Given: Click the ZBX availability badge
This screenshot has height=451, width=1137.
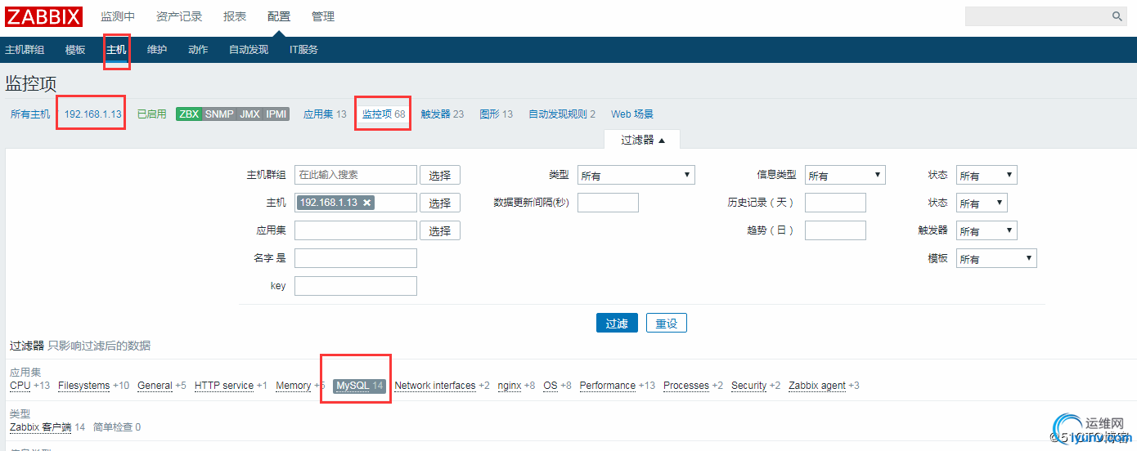Looking at the screenshot, I should click(189, 114).
